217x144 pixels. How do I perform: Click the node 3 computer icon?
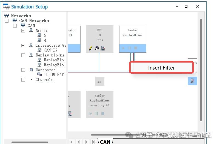39,35
